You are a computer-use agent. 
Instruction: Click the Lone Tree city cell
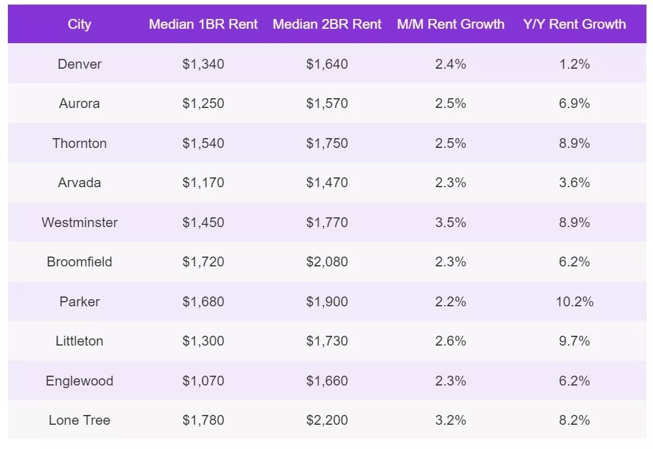coord(79,420)
